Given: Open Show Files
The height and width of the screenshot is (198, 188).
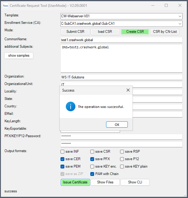Looking at the screenshot, I should [x=105, y=182].
